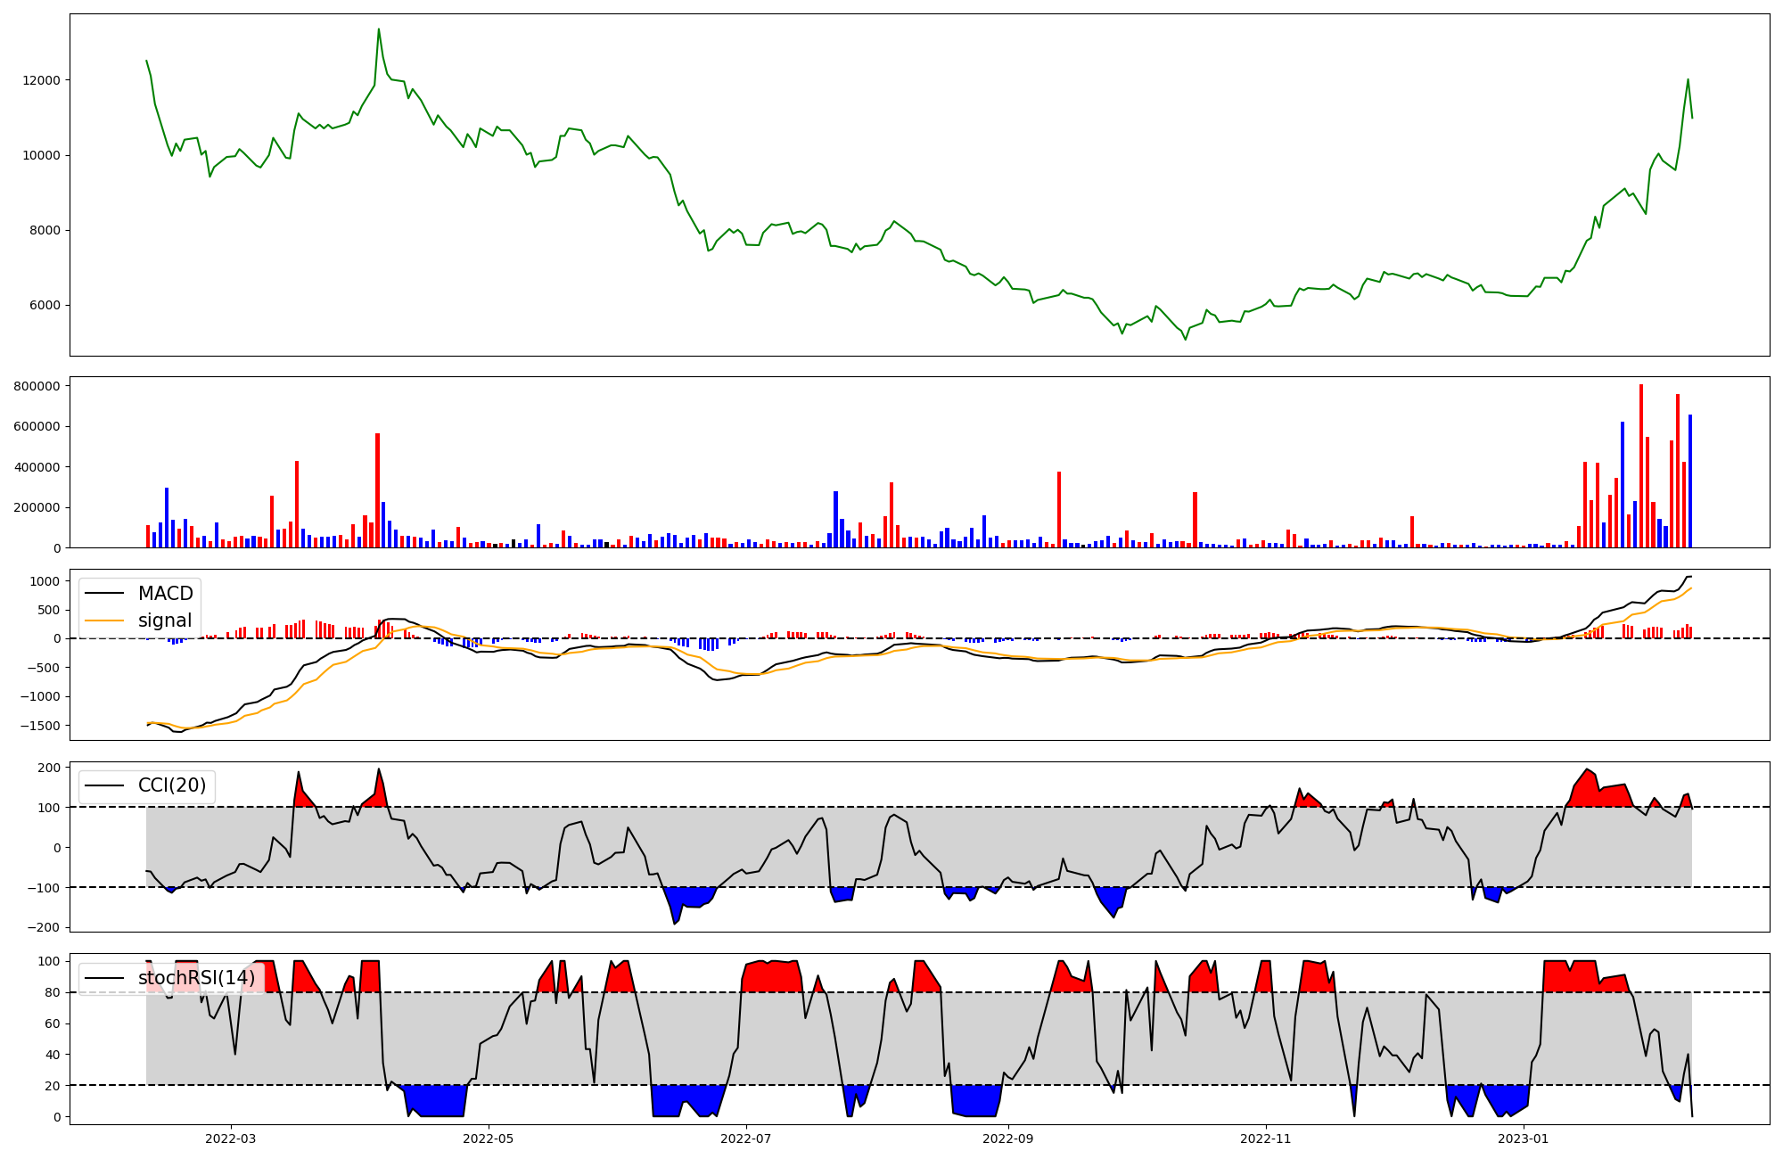The width and height of the screenshot is (1783, 1159).
Task: Click the orange signal legend line swatch
Action: [106, 621]
